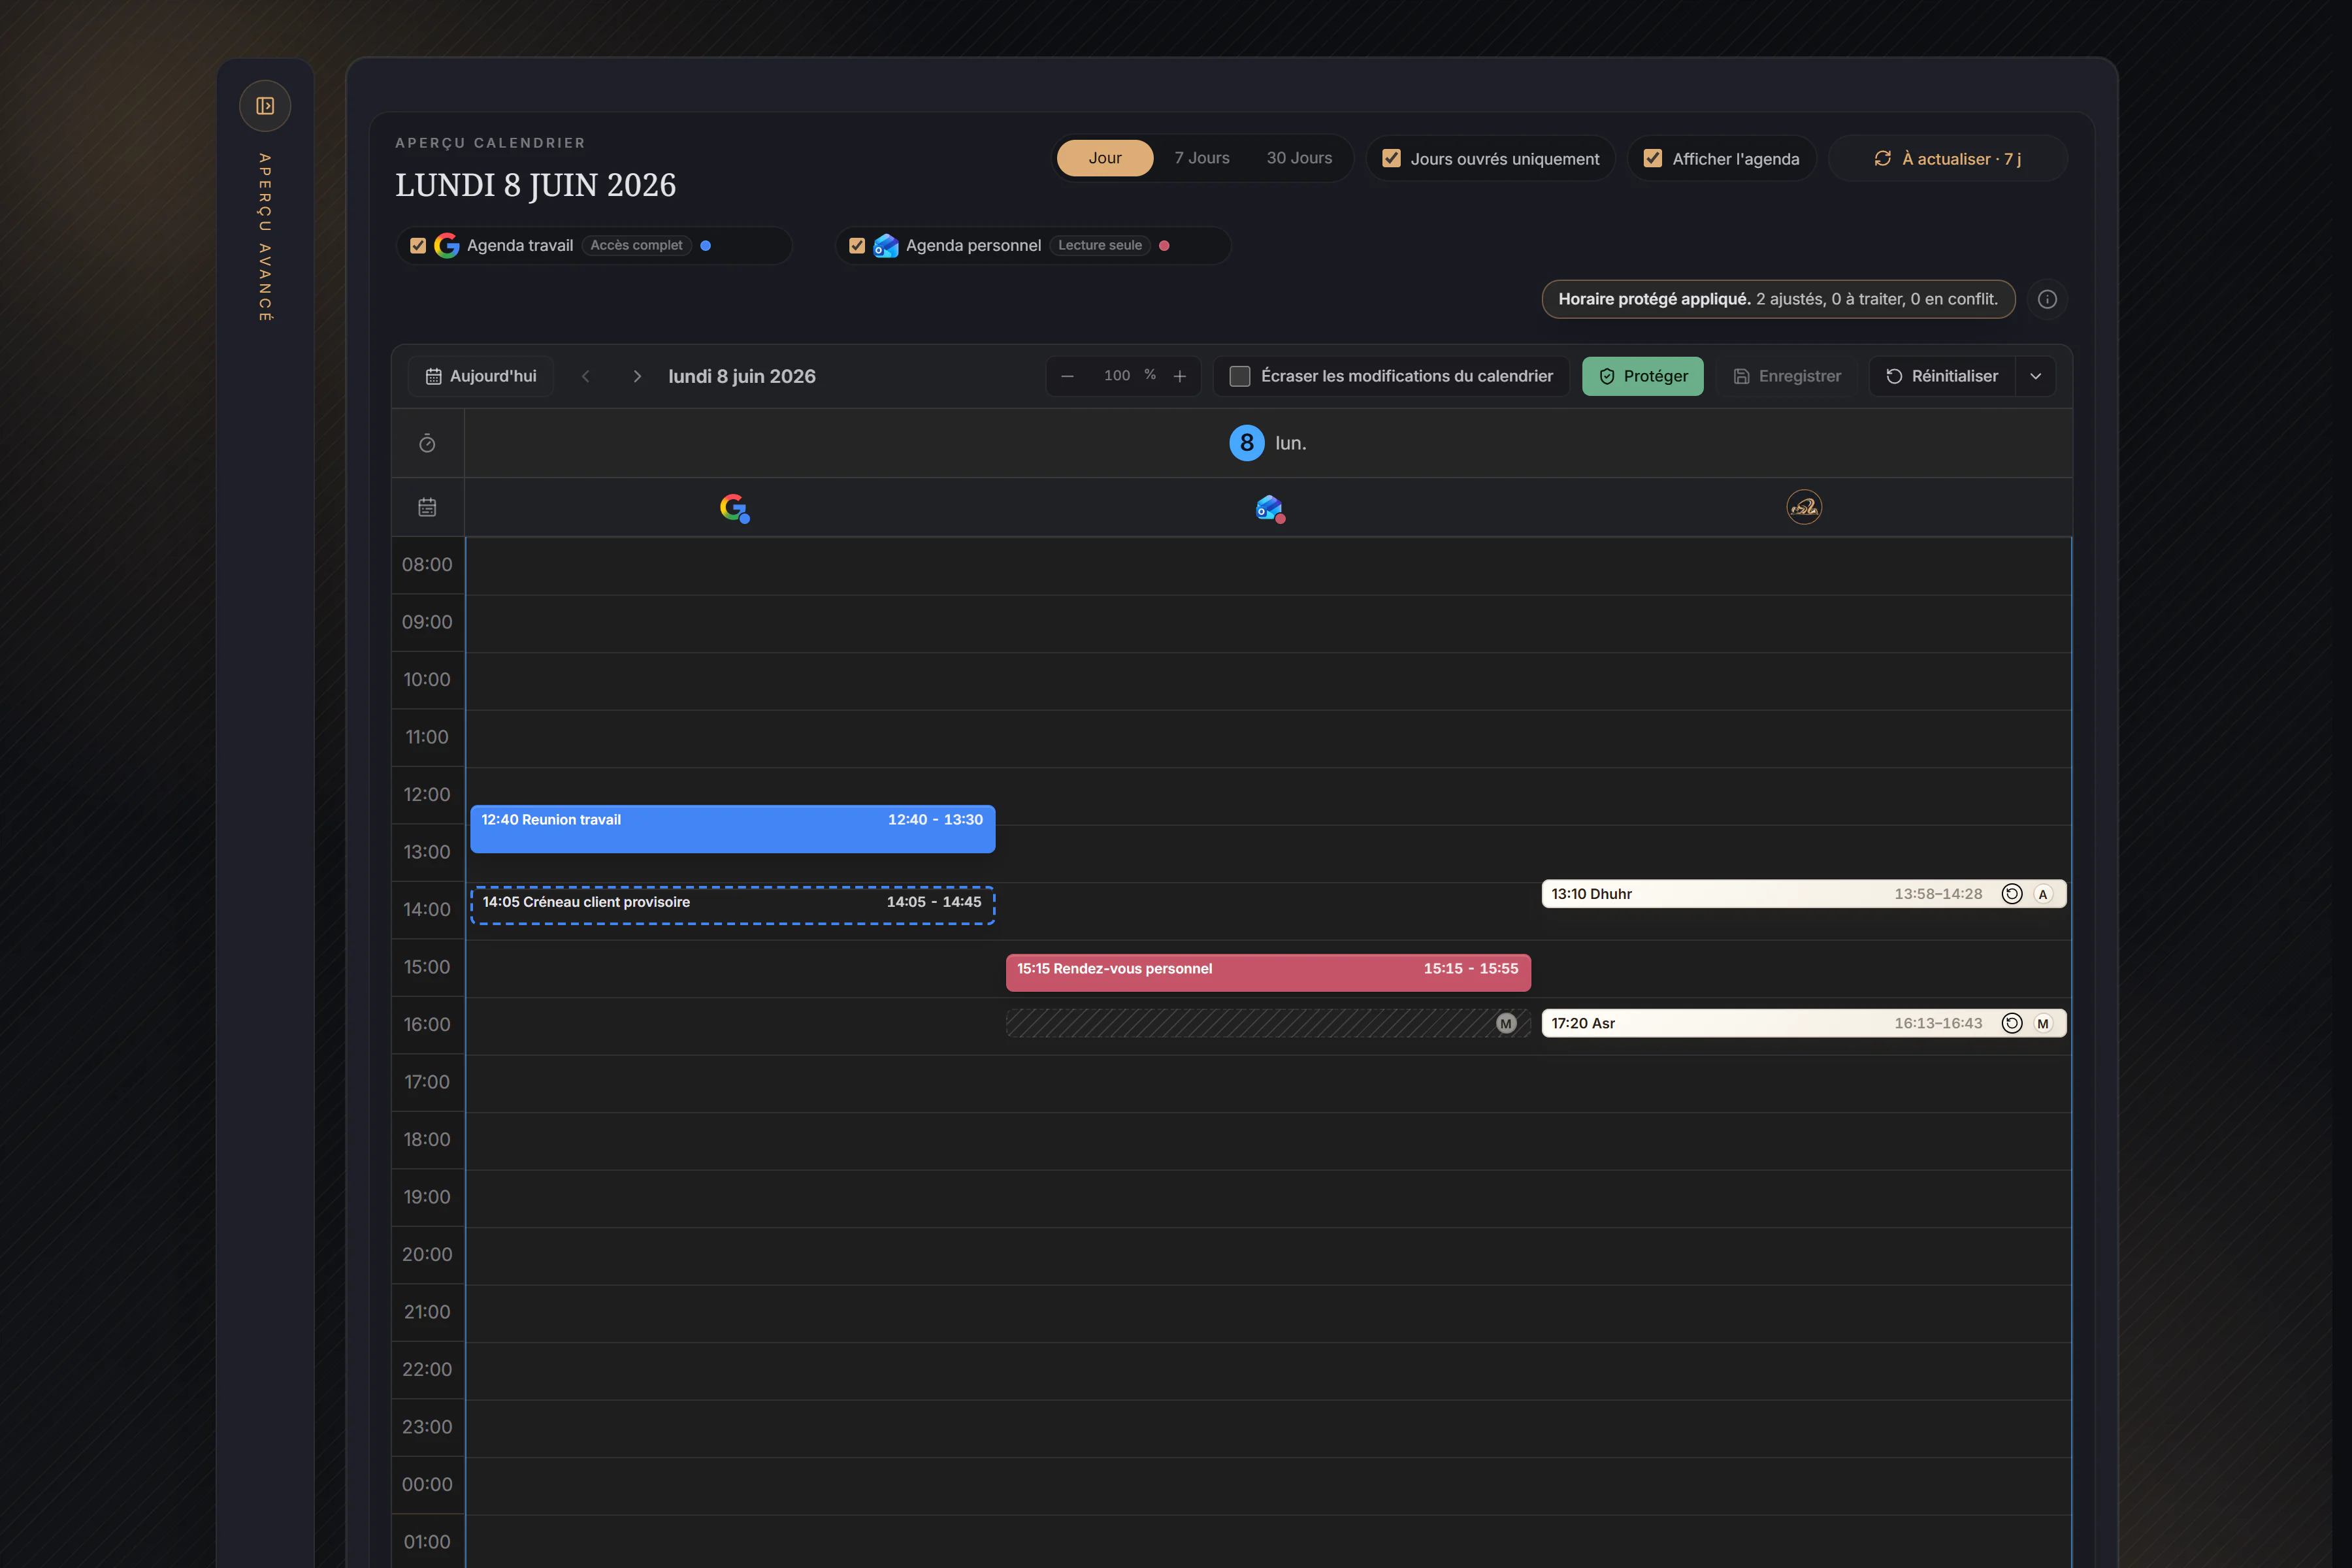Uncheck the Agenda travail checkbox
The height and width of the screenshot is (1568, 2352).
click(418, 245)
